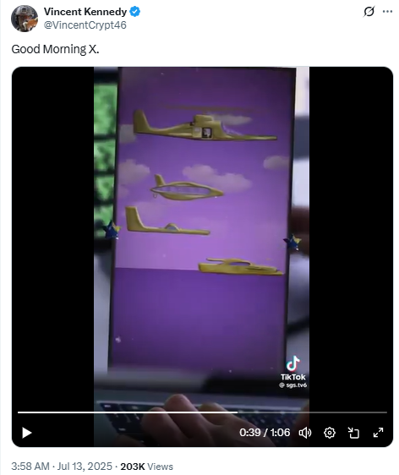Click the "Good Morning X." post text
399x475 pixels.
(56, 49)
